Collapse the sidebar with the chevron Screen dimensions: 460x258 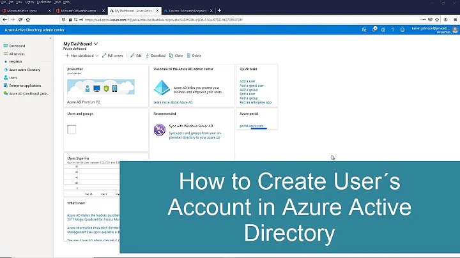(50, 38)
